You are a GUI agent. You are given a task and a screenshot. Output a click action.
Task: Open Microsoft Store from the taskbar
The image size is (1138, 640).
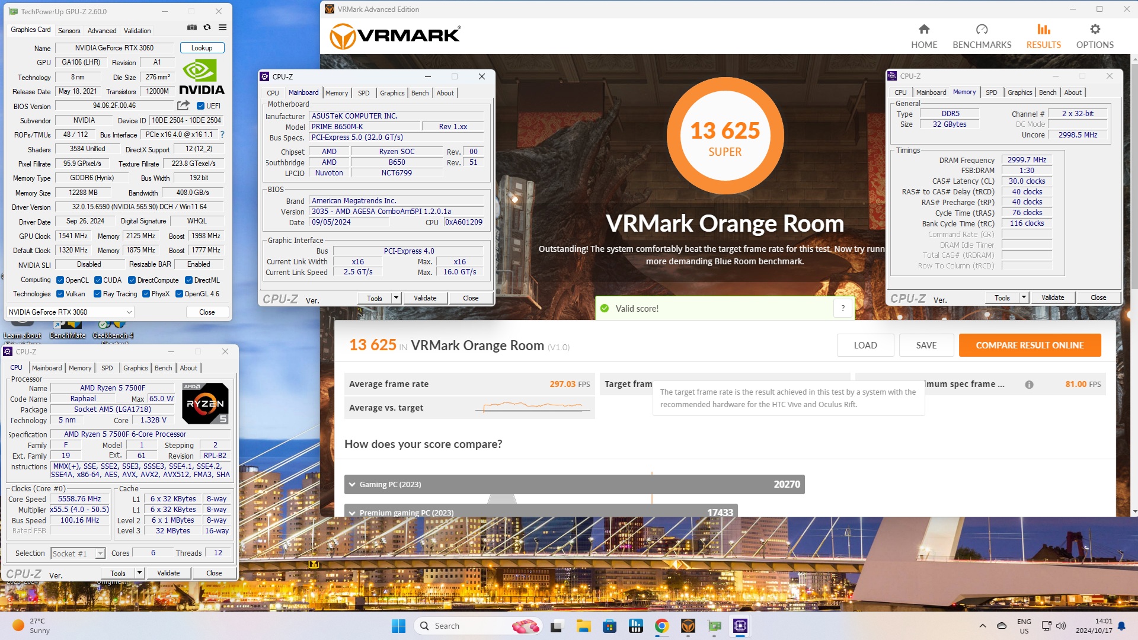click(x=609, y=626)
